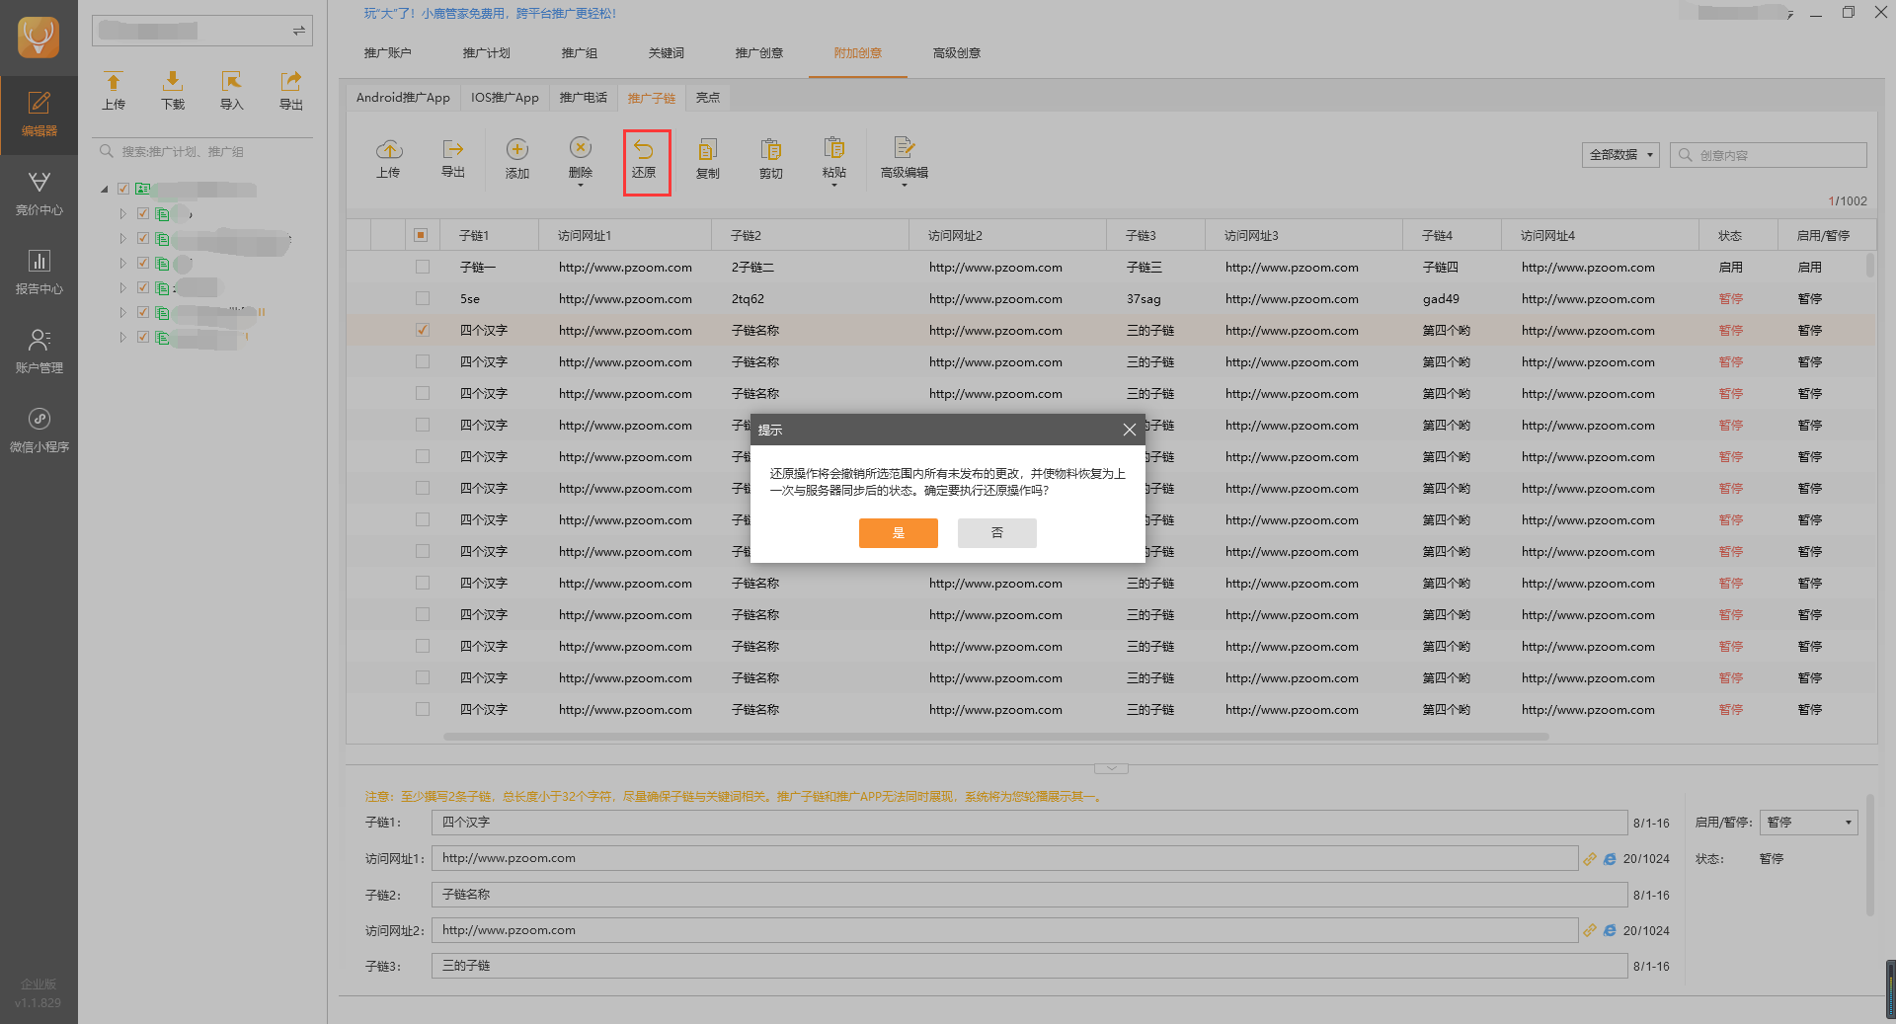The image size is (1896, 1024).
Task: Open 竞价中心 in the sidebar
Action: pyautogui.click(x=39, y=194)
